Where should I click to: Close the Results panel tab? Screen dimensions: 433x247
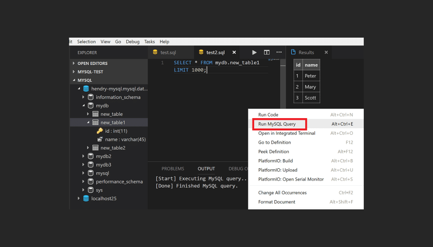(326, 52)
